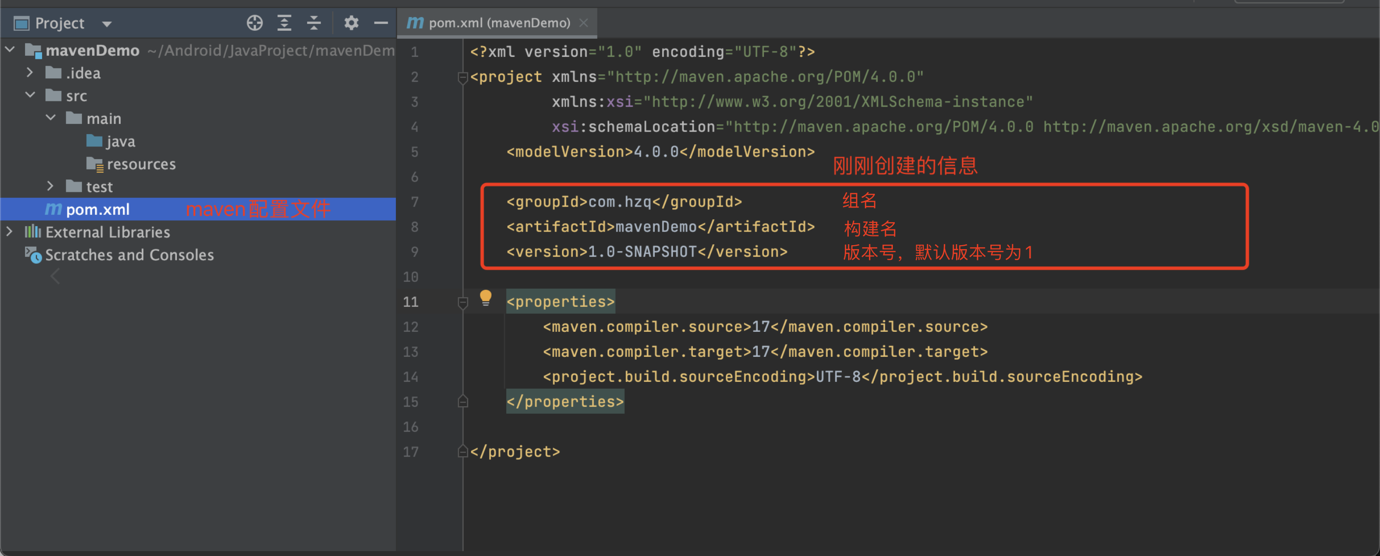Click the version 1.0-SNAPSHOT line

[646, 252]
